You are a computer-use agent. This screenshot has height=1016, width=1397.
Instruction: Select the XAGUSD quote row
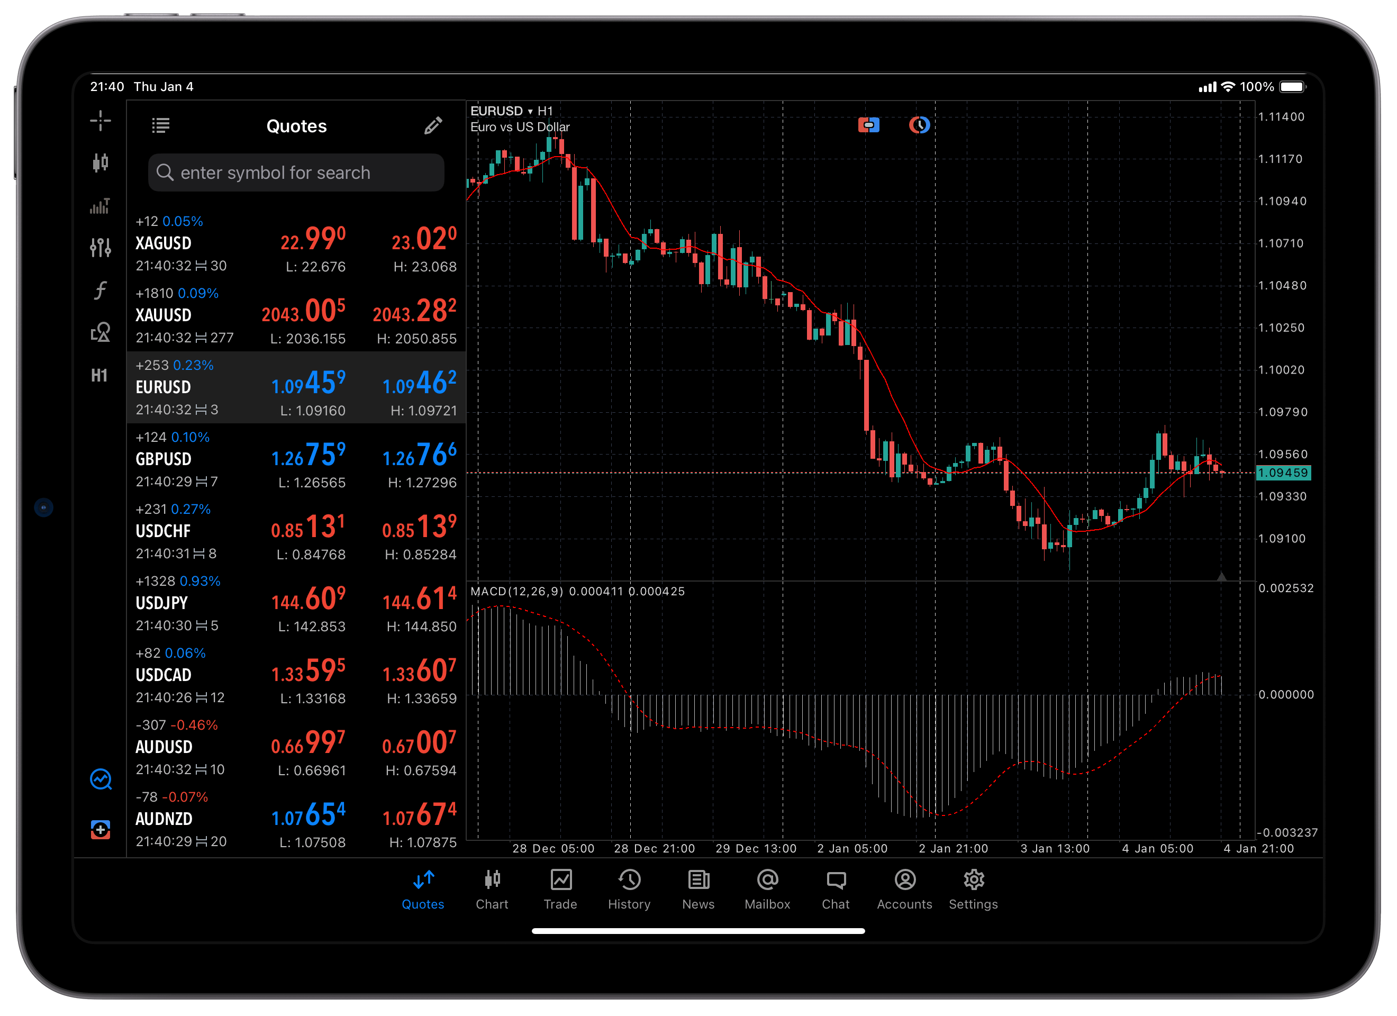(x=296, y=244)
